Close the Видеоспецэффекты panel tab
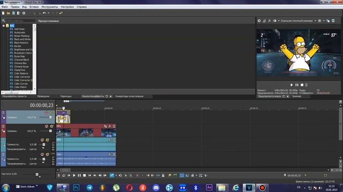343x192 pixels. pos(110,96)
